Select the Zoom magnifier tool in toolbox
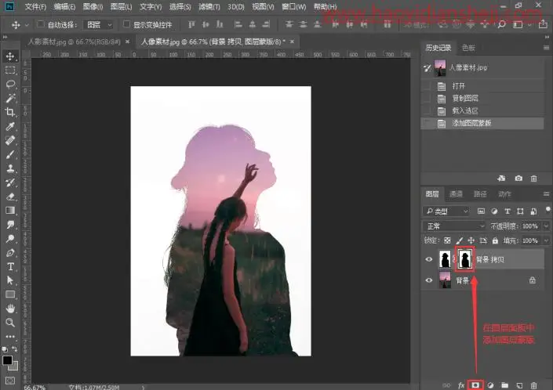Image resolution: width=553 pixels, height=390 pixels. 10,323
